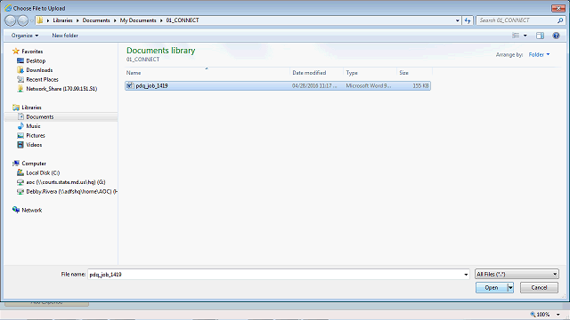Open the File name history dropdown arrow
570x320 pixels.
466,275
